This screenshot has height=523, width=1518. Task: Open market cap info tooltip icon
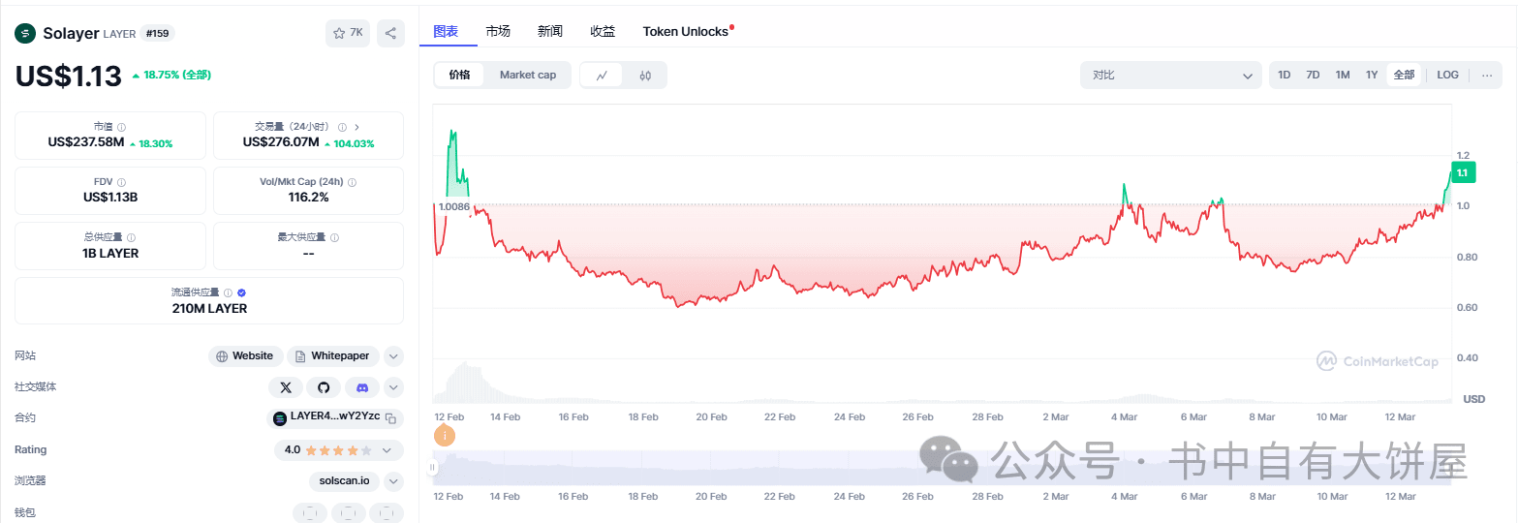121,127
